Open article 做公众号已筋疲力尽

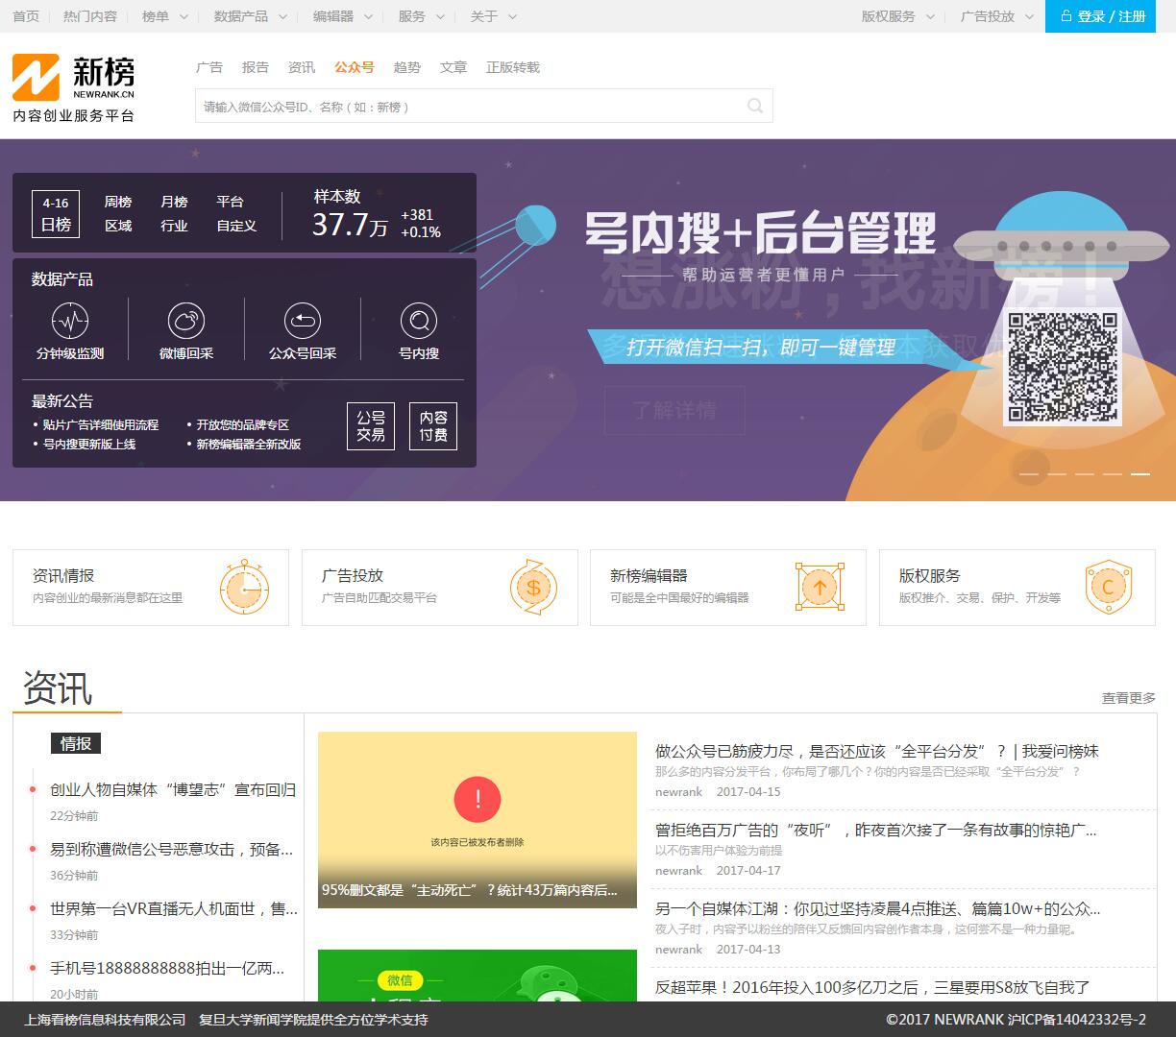(877, 751)
